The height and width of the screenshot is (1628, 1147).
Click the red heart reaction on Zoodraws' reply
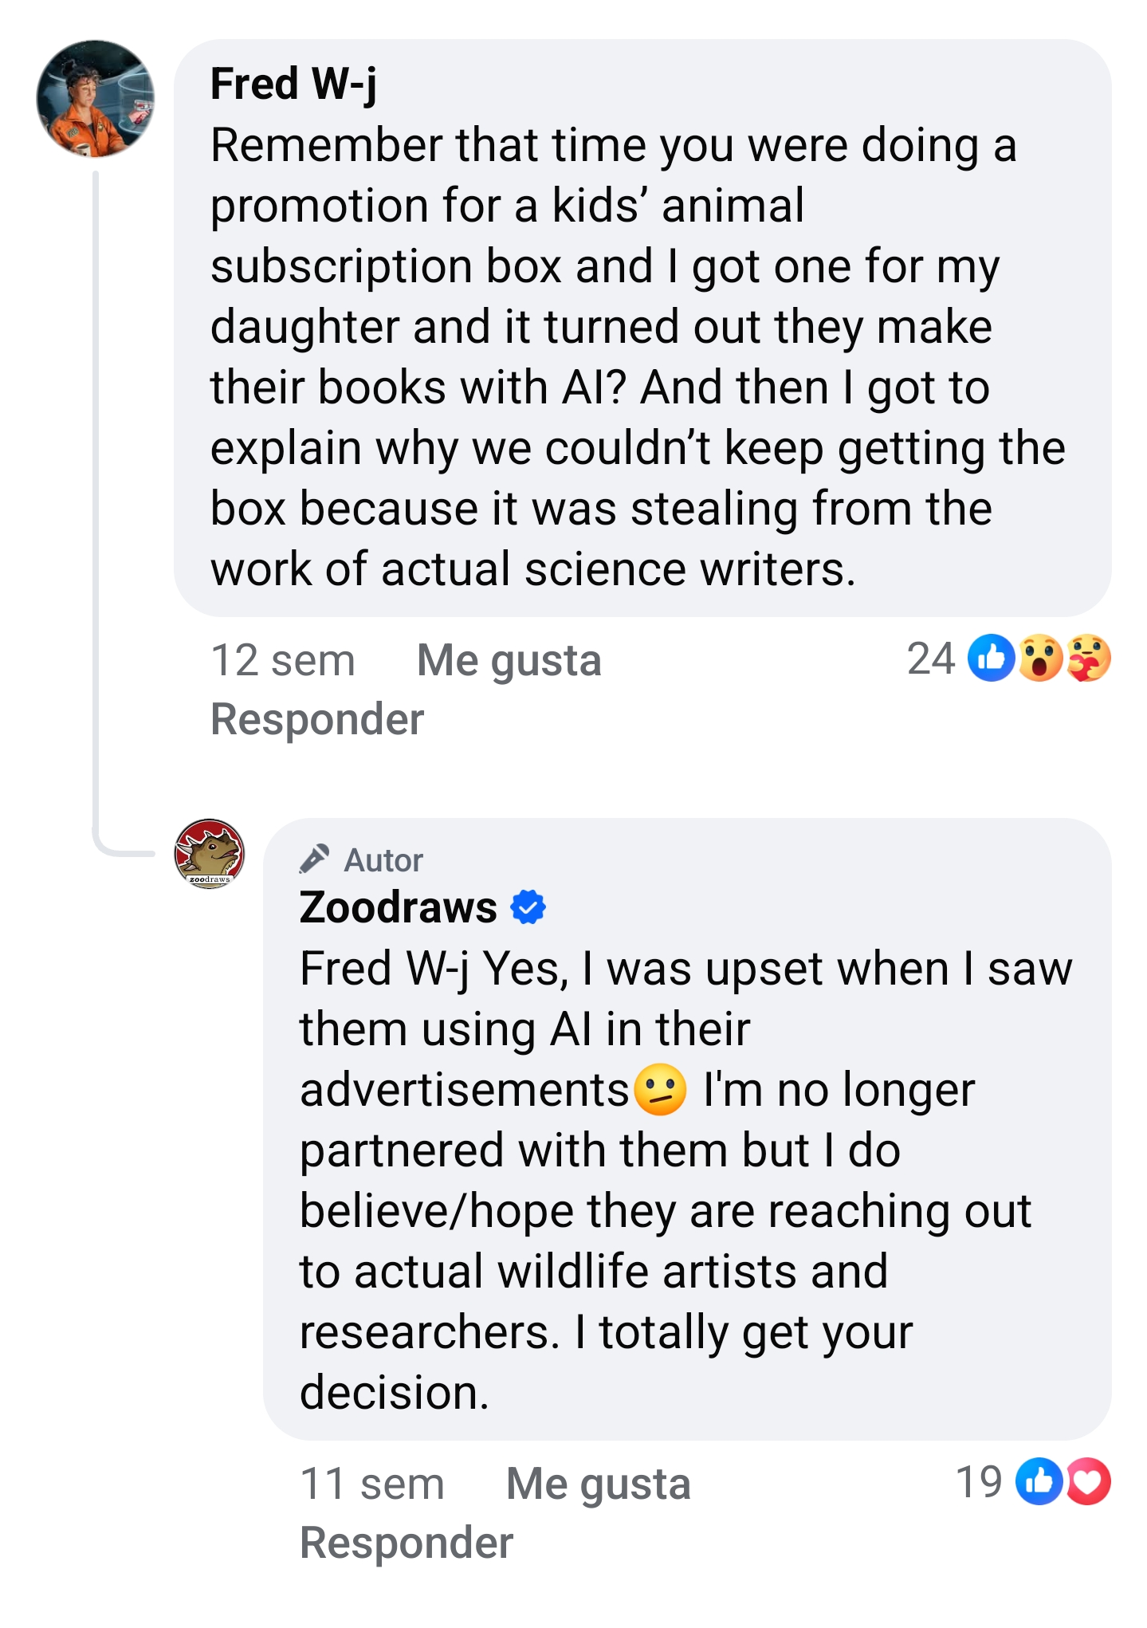tap(1089, 1482)
